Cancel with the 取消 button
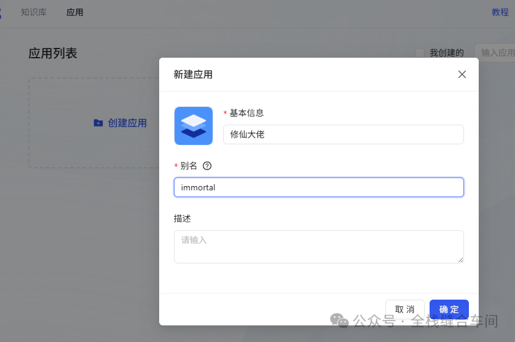515x342 pixels. click(x=404, y=309)
